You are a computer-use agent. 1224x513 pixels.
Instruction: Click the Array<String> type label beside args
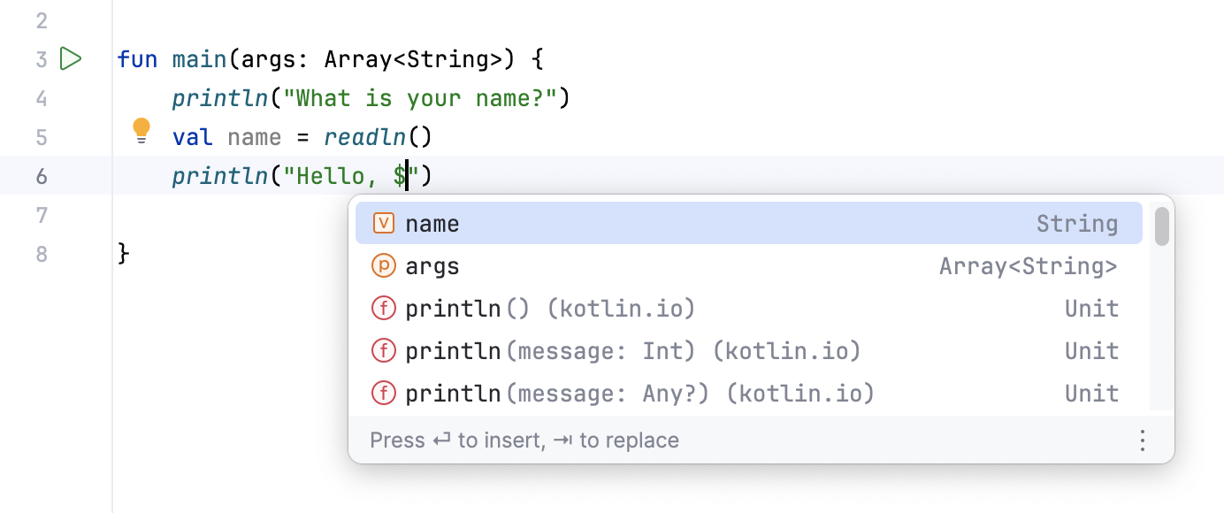[x=1029, y=265]
